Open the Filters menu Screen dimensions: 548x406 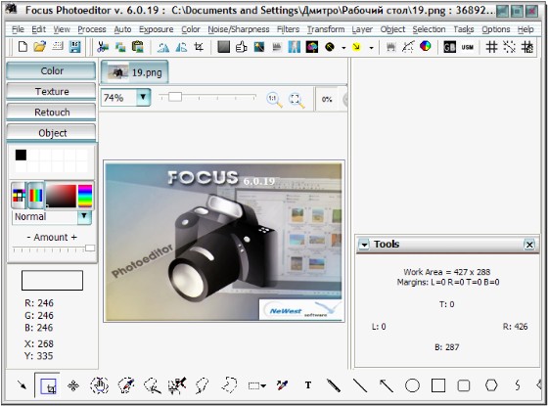point(289,29)
